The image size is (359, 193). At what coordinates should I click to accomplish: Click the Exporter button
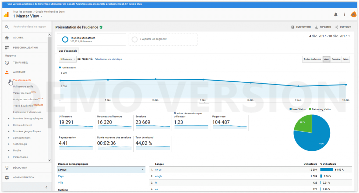(323, 27)
